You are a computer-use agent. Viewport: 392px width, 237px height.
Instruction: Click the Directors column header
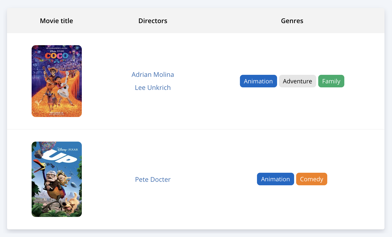tap(153, 21)
